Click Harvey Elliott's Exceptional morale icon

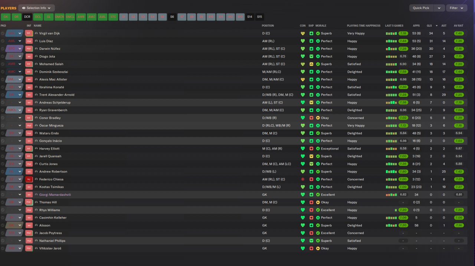318,148
